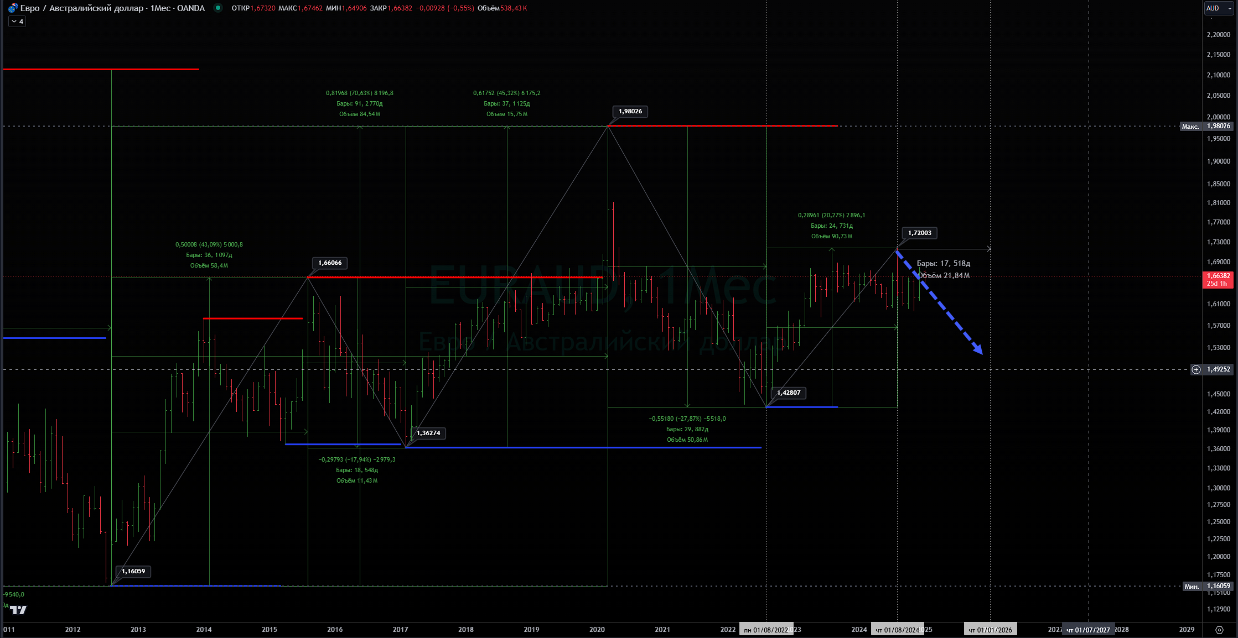Image resolution: width=1238 pixels, height=638 pixels.
Task: Click the measurement 0,81968 (70,63%) 8 196,8
Action: click(360, 93)
